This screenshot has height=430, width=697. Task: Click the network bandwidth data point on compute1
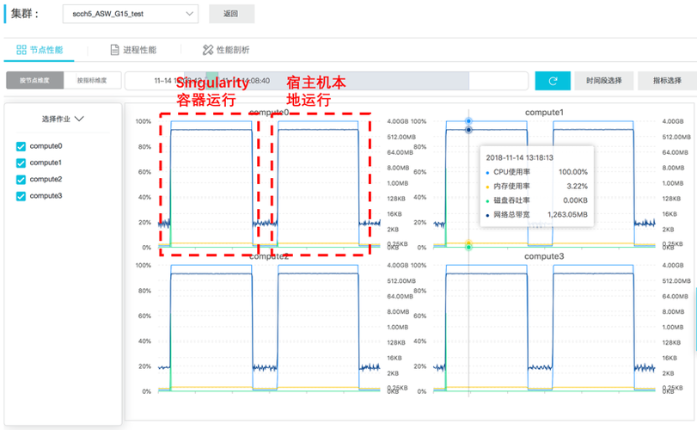pyautogui.click(x=468, y=130)
